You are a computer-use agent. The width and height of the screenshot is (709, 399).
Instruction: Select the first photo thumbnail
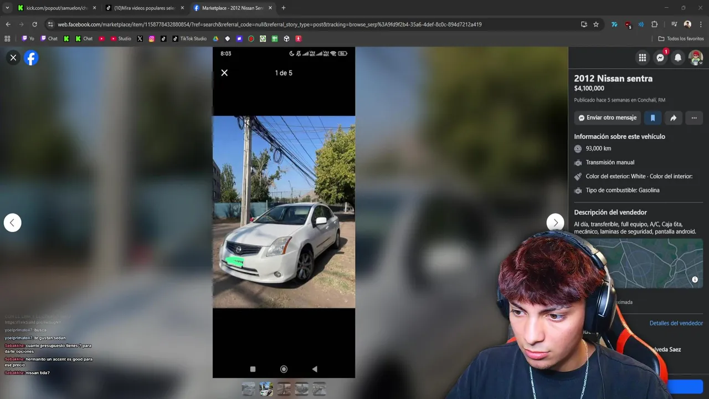click(x=248, y=389)
